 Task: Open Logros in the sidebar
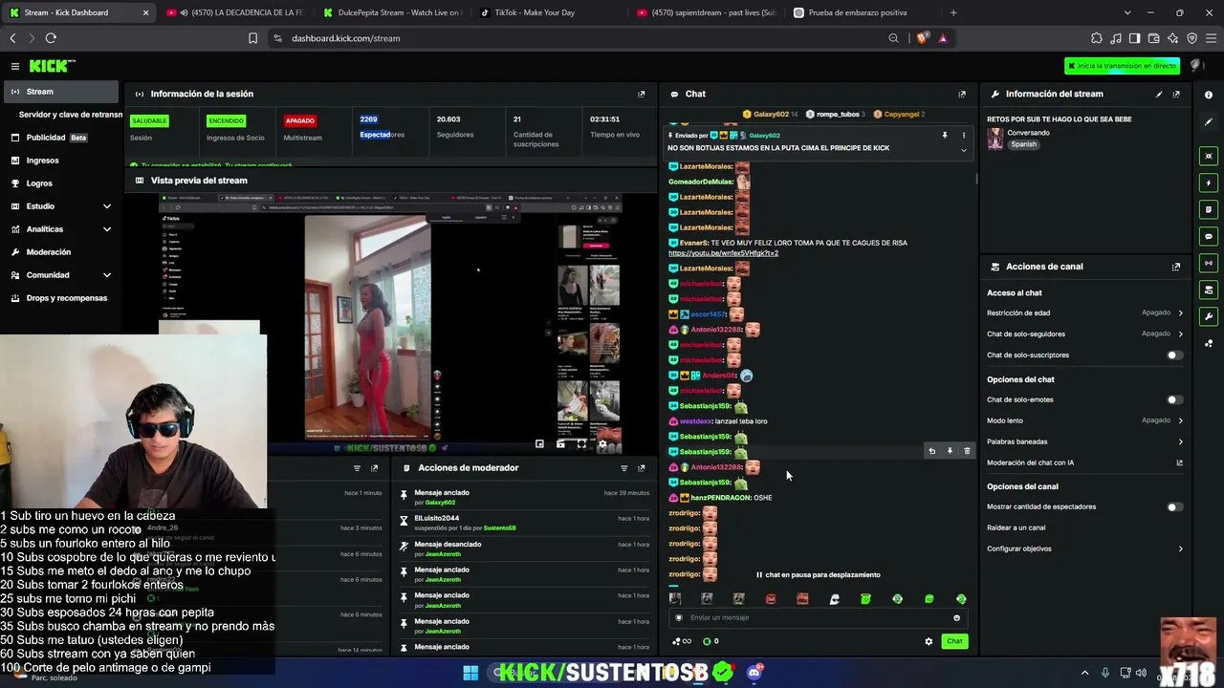60,183
